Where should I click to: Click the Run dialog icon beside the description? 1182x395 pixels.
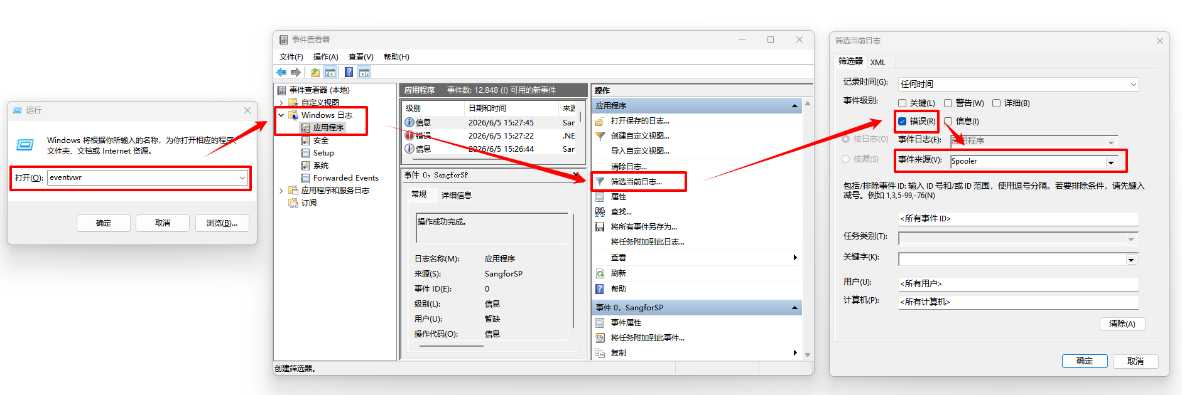24,145
